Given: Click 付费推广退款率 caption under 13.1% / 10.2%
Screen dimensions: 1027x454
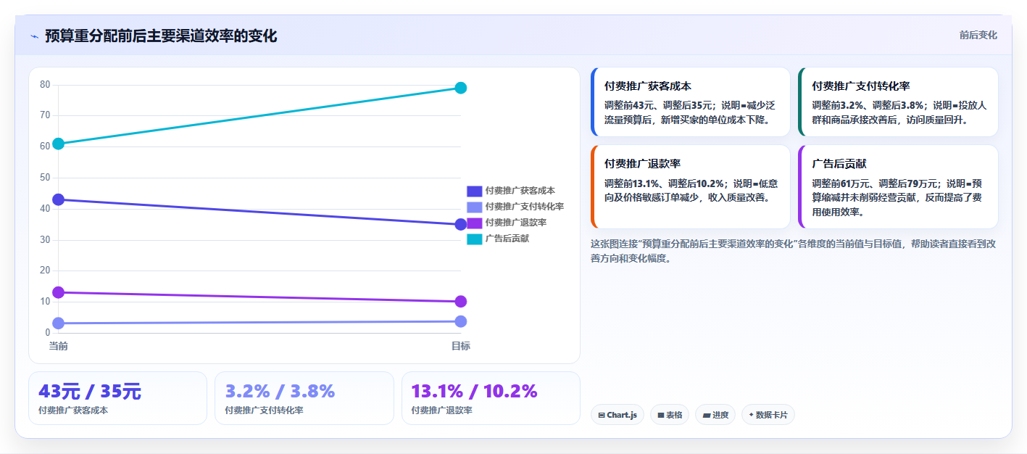Looking at the screenshot, I should [441, 410].
